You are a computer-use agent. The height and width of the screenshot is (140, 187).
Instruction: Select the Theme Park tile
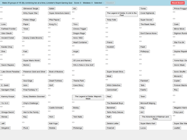(x=79, y=81)
